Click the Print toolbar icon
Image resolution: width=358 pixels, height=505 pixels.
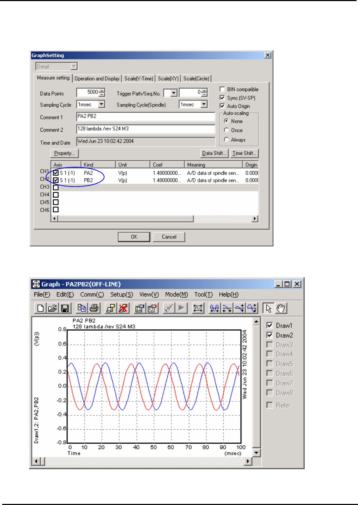point(94,308)
